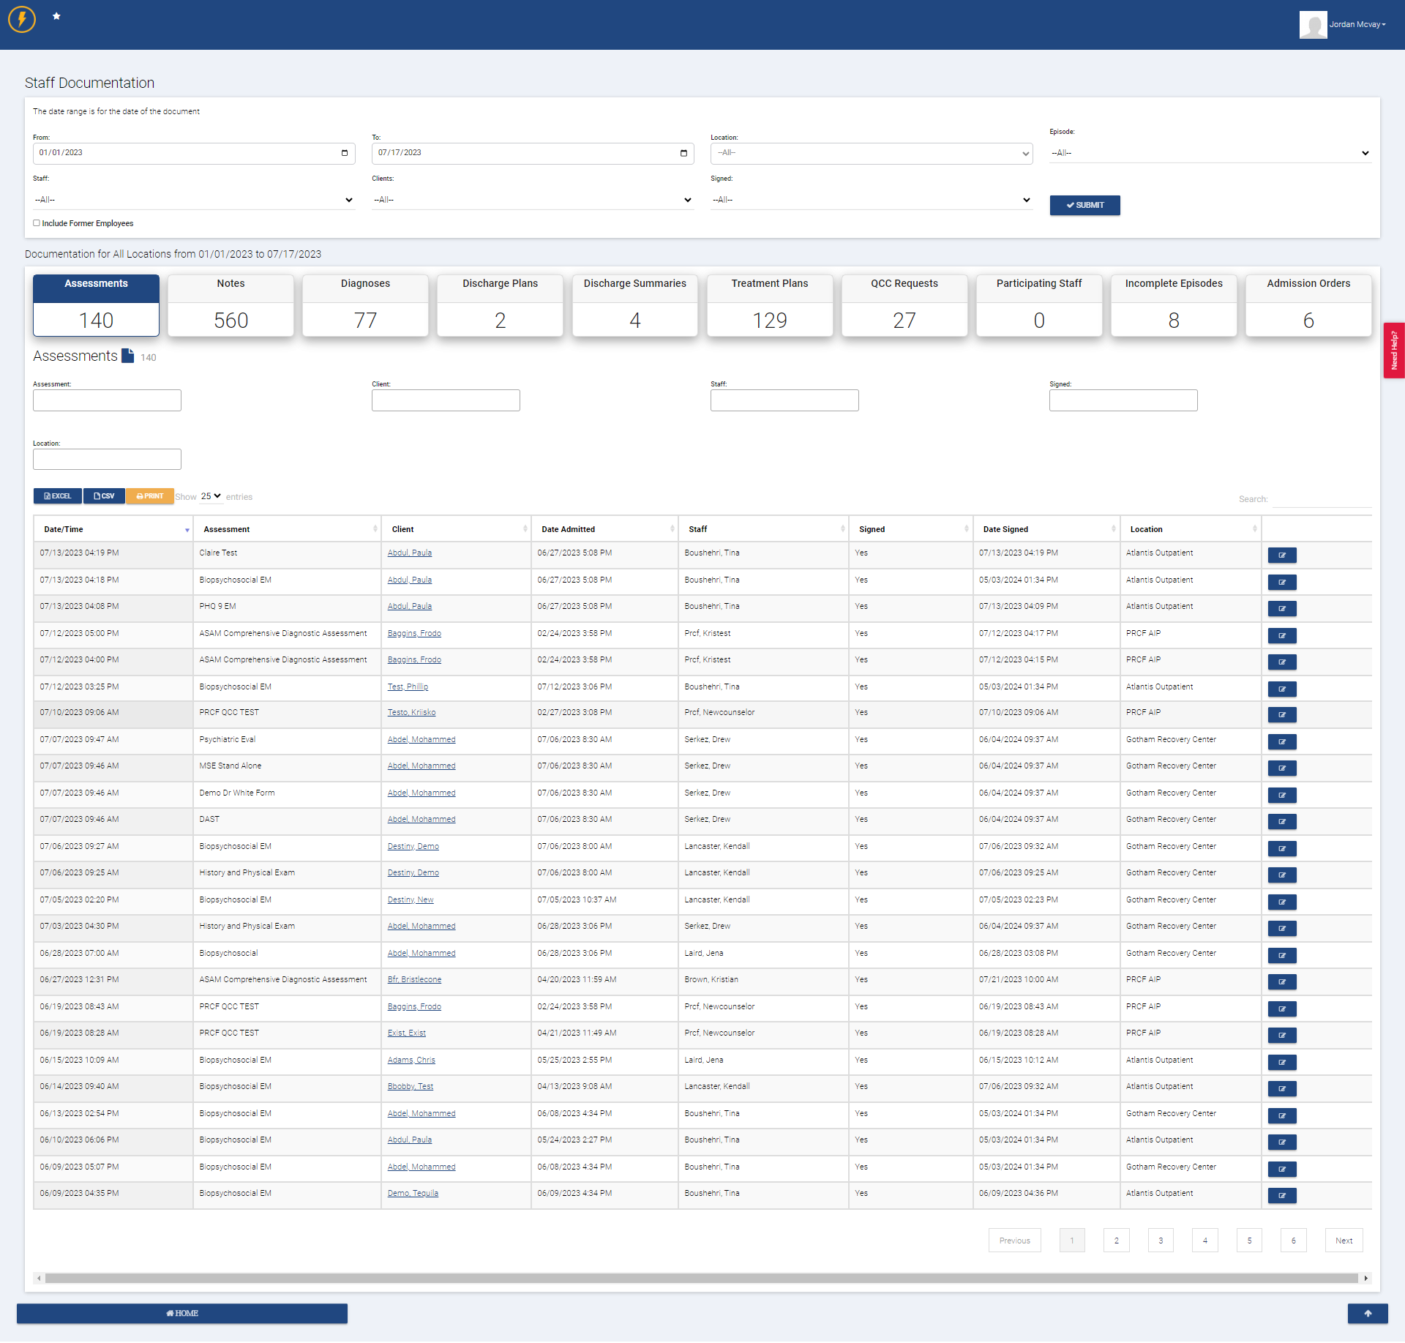Open the To date calendar picker
1405x1343 pixels.
[x=683, y=153]
